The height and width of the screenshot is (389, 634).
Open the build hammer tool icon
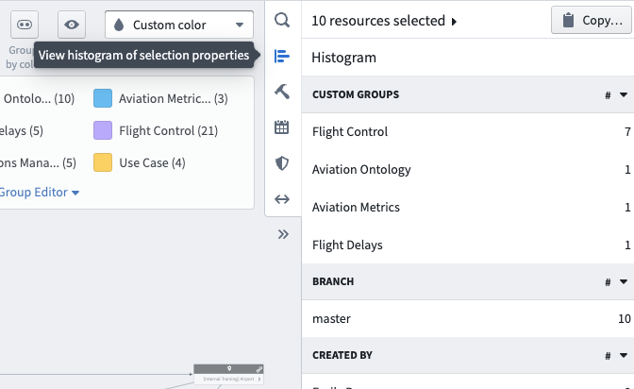pyautogui.click(x=282, y=92)
